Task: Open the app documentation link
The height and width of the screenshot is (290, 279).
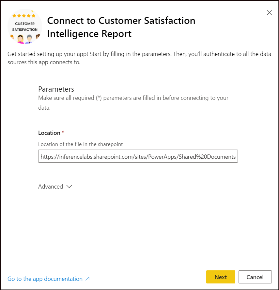Action: [x=45, y=279]
